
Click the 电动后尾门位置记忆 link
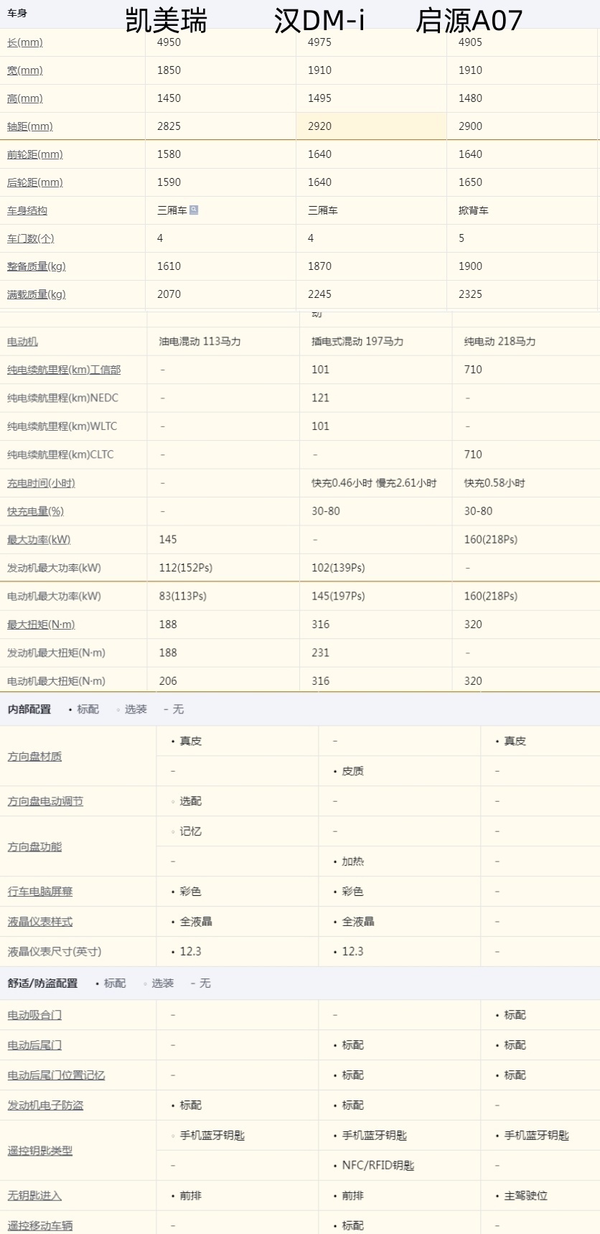56,1075
